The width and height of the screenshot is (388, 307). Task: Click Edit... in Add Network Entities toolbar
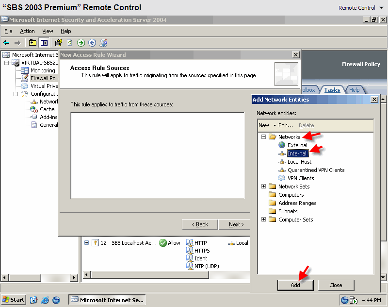(286, 125)
